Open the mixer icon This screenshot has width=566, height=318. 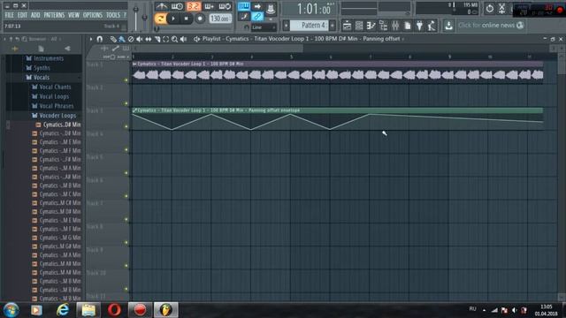395,26
